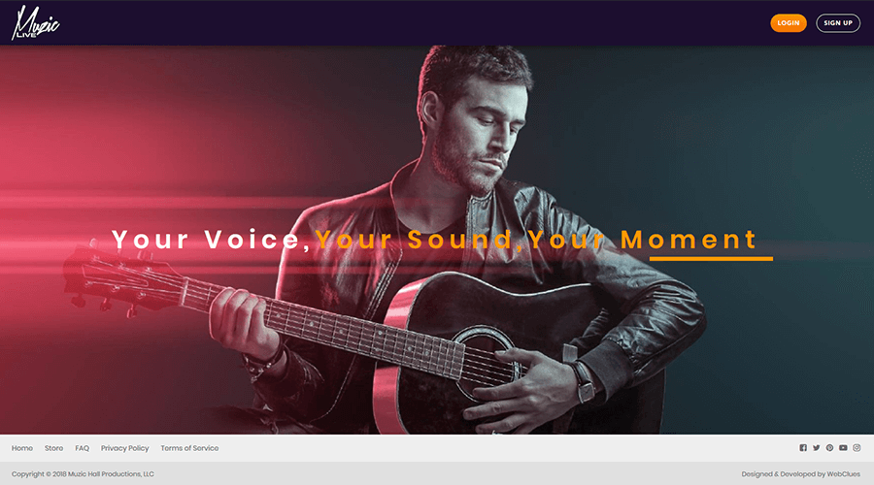Visit the Twitter bird icon link
Image resolution: width=874 pixels, height=485 pixels.
point(816,448)
